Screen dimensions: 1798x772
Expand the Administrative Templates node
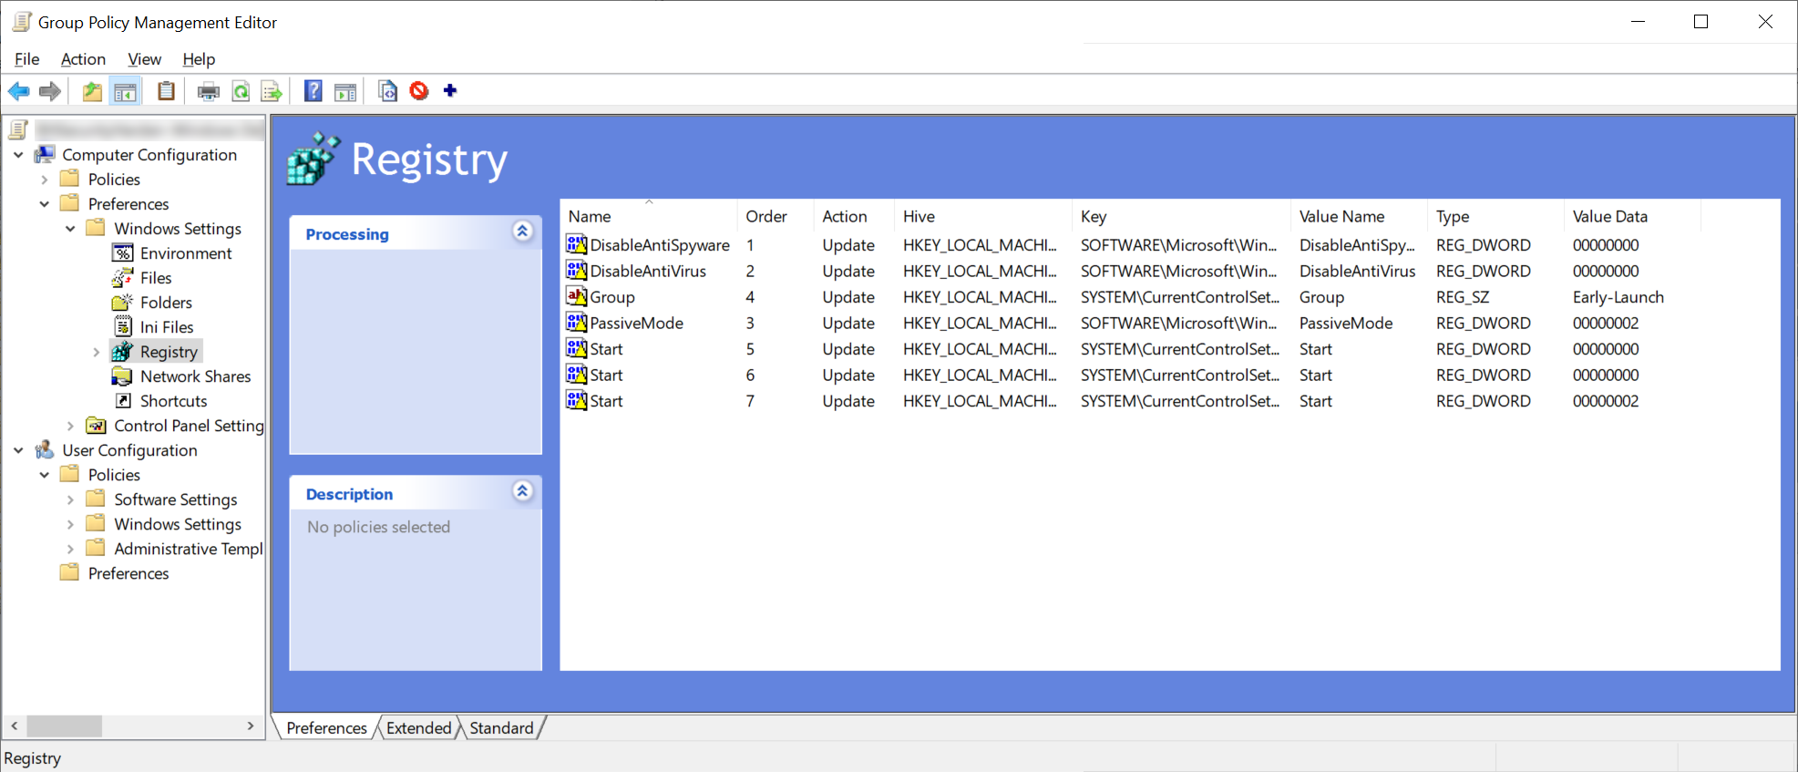70,549
